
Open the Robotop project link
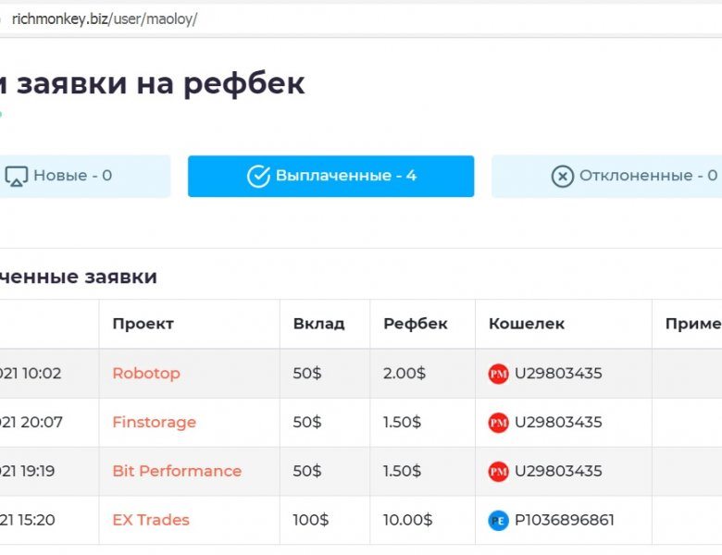pos(146,373)
